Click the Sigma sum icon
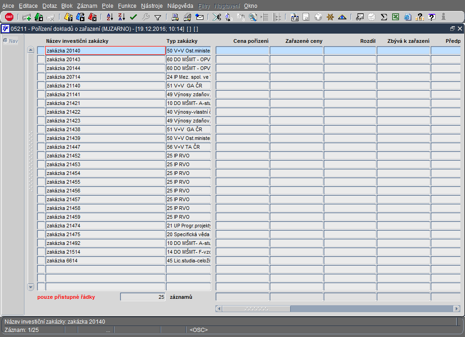 (x=384, y=17)
